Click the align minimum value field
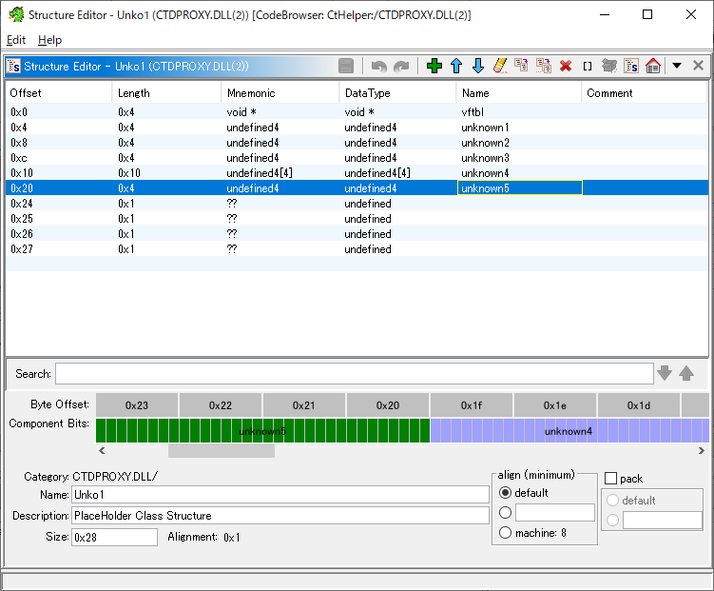 (x=554, y=512)
